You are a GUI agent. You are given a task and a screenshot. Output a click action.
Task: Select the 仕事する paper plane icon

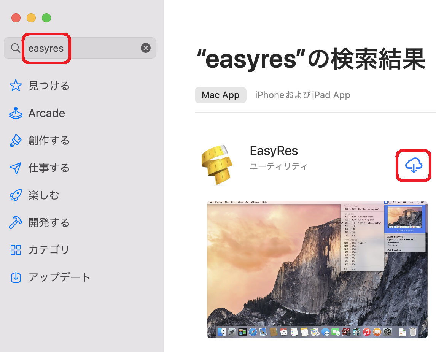16,168
